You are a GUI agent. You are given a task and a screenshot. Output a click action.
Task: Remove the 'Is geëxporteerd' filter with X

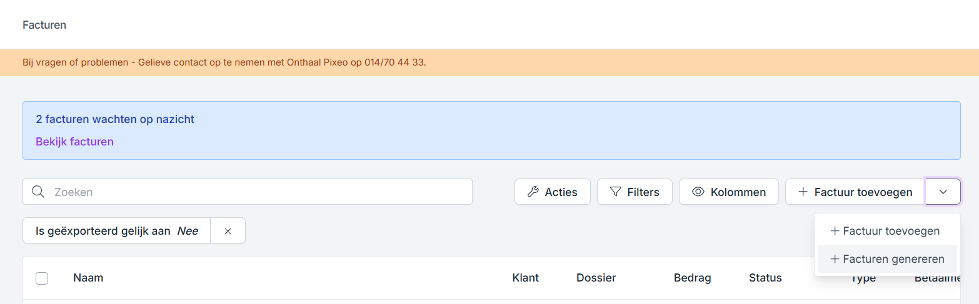point(228,231)
